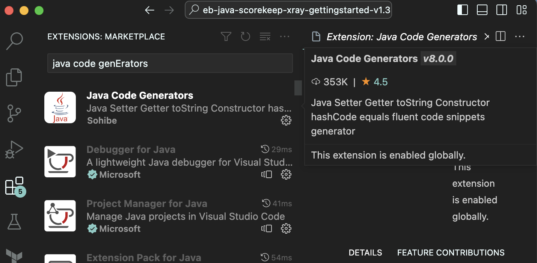Toggle the primary side bar layout
537x263 pixels.
[463, 10]
